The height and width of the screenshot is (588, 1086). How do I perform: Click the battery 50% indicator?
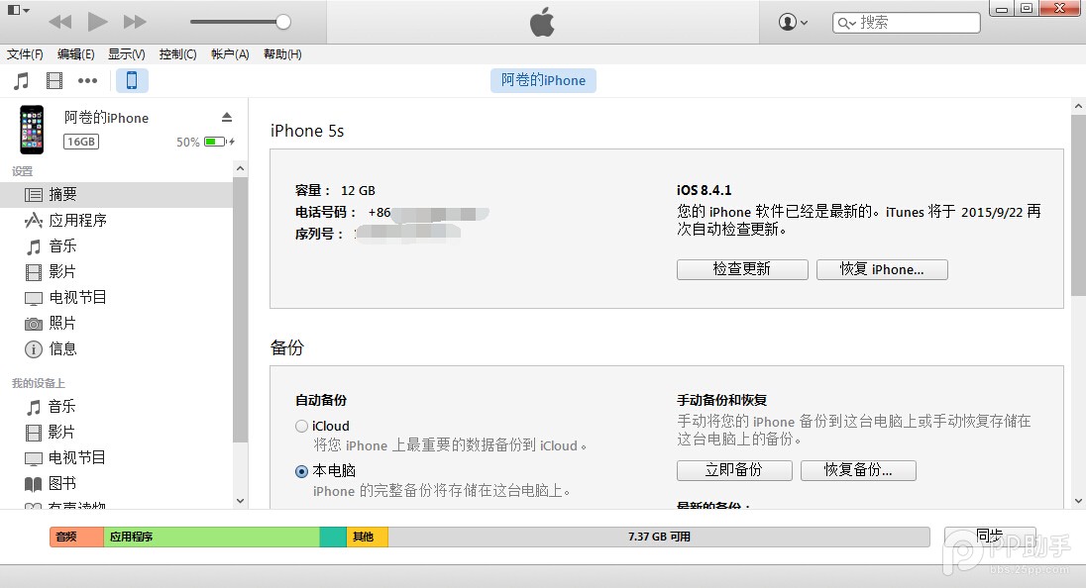point(205,142)
